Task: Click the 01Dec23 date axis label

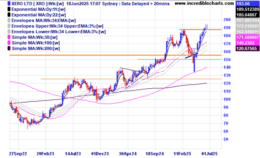Action: (100, 154)
